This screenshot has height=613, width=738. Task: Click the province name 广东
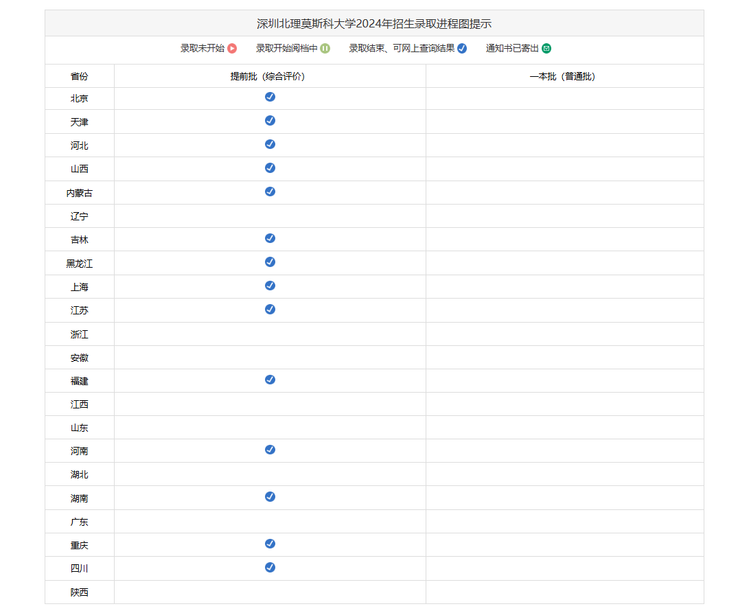tap(80, 522)
